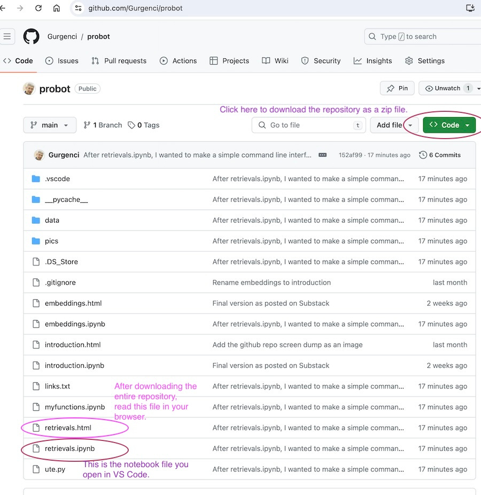Click the file icon beside embeddings.html
This screenshot has height=495, width=481.
click(x=36, y=303)
